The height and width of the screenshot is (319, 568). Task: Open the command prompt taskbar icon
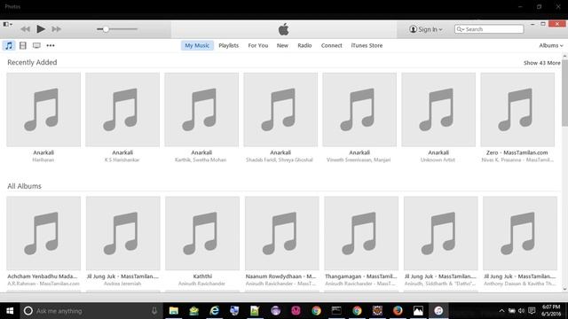pyautogui.click(x=336, y=311)
